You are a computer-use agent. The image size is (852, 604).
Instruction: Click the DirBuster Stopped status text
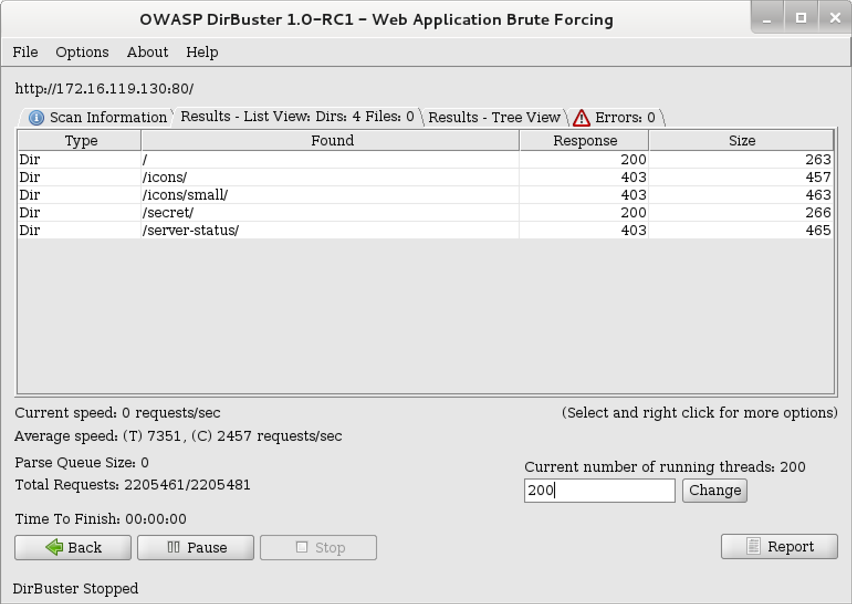(76, 589)
